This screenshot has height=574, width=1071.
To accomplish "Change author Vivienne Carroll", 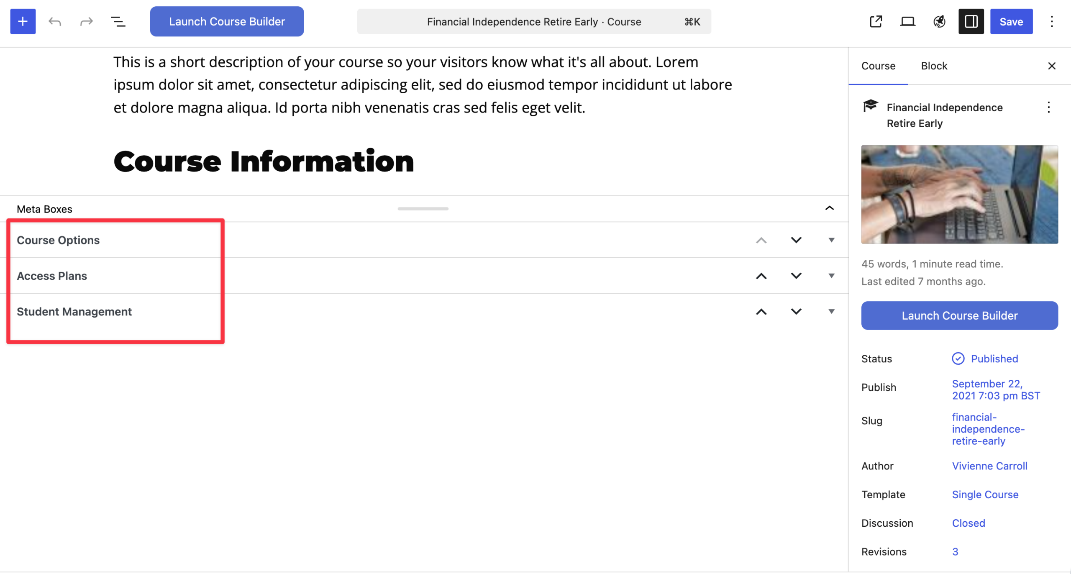I will (x=989, y=466).
